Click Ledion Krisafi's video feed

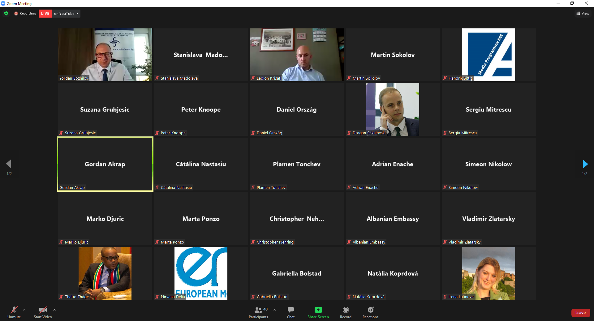(297, 55)
